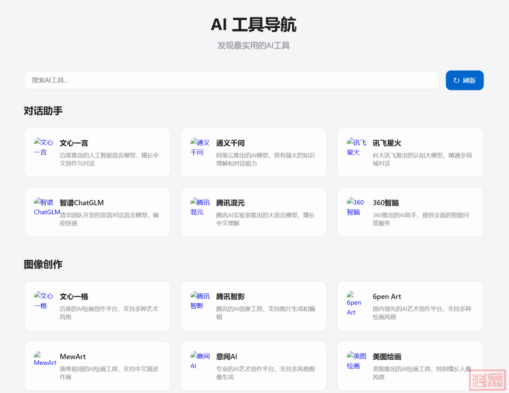Click description 腾讯AI实验室推出的大语言模型

(265, 219)
